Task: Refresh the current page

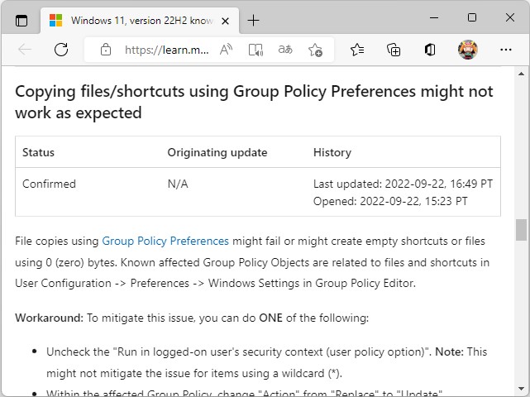Action: pyautogui.click(x=60, y=50)
